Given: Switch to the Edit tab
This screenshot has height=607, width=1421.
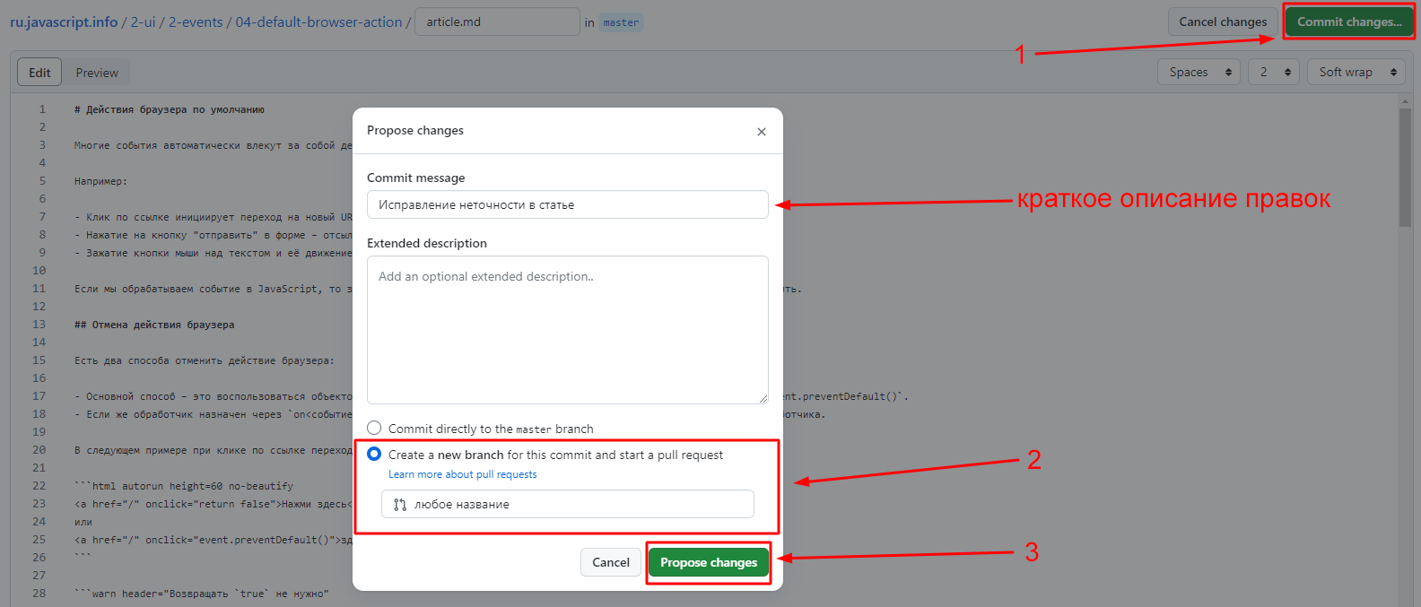Looking at the screenshot, I should click(x=39, y=73).
